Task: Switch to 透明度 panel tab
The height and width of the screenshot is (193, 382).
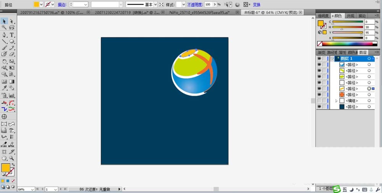Action: tap(323, 16)
